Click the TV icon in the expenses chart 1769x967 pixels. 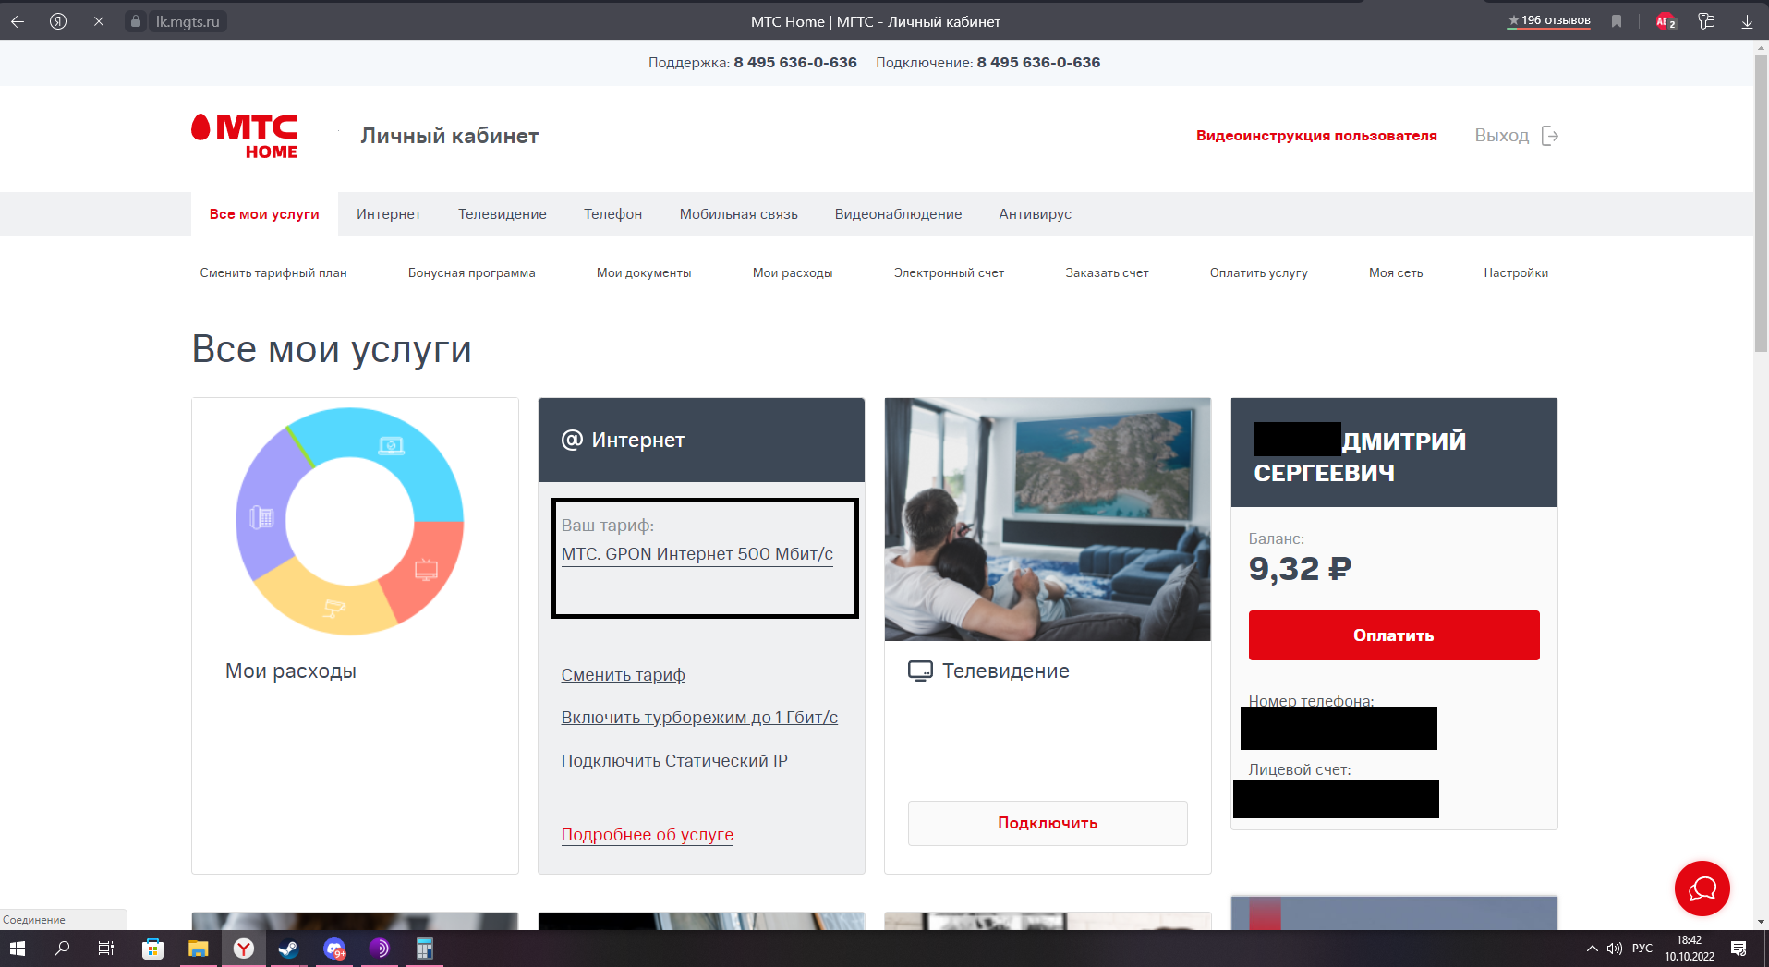point(426,570)
